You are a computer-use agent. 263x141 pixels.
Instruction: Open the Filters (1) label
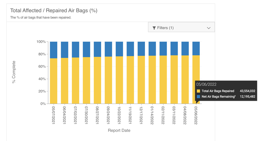(x=165, y=28)
